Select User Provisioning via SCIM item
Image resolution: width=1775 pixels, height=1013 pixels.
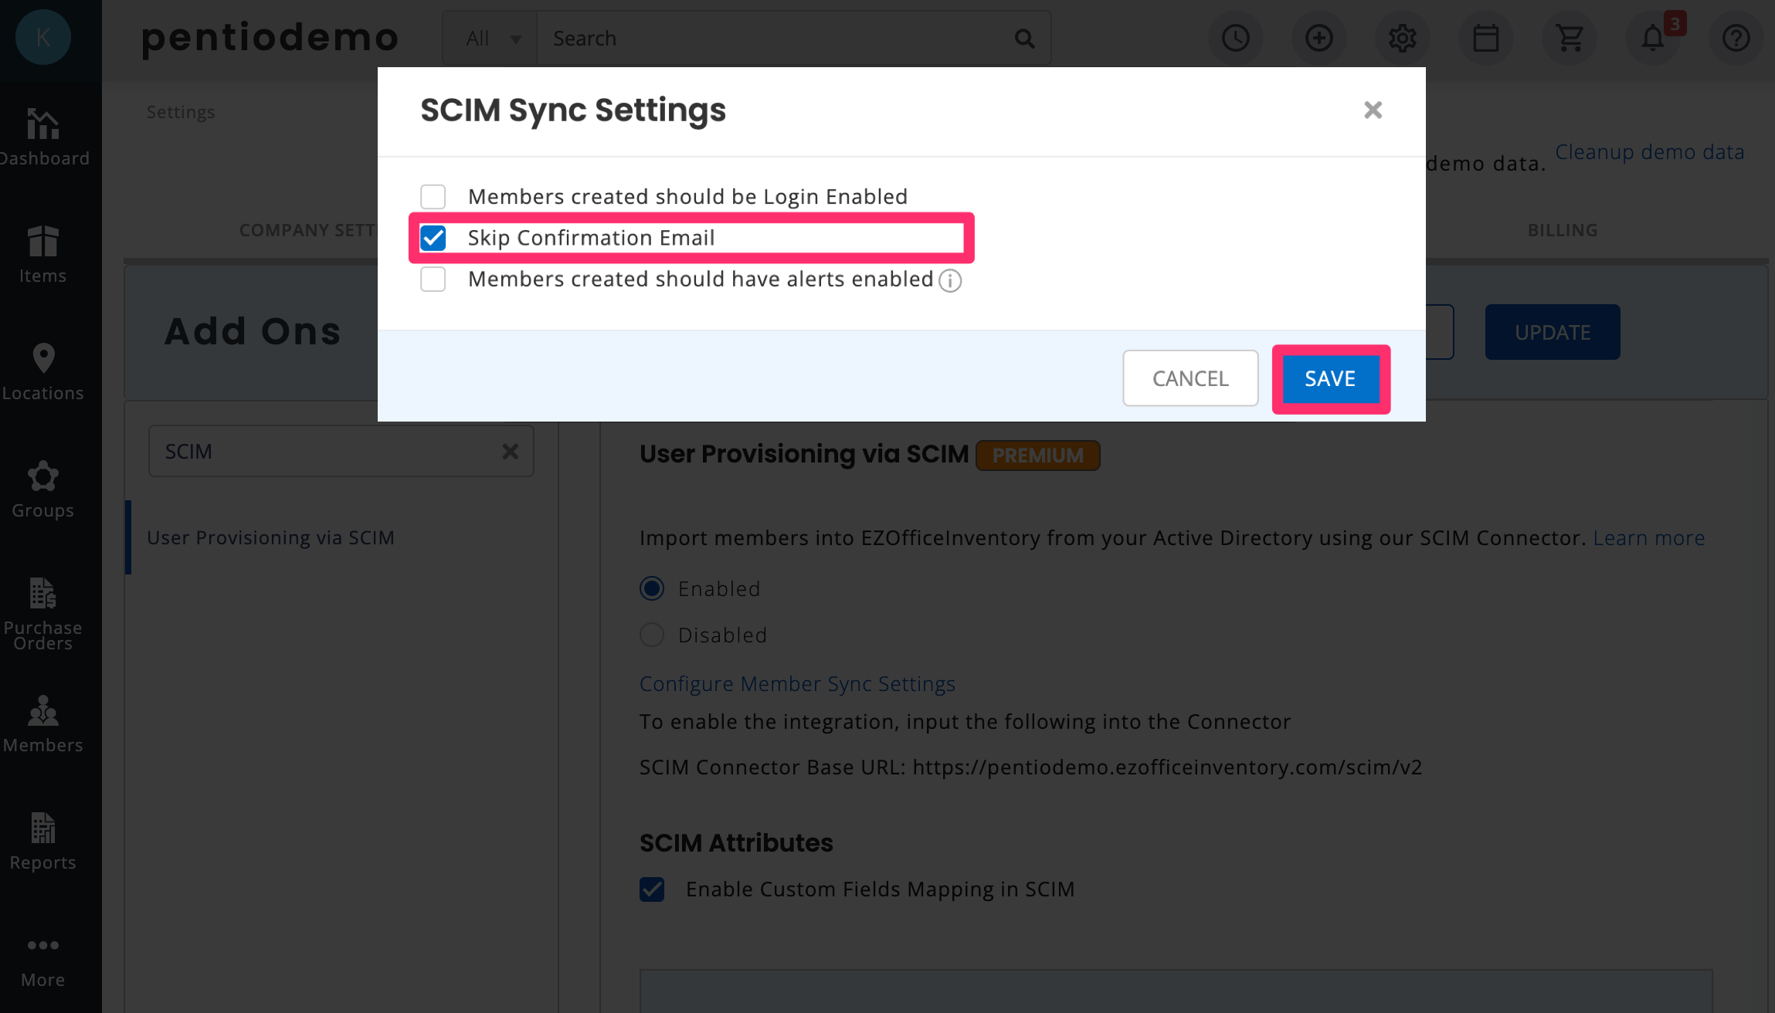point(270,537)
